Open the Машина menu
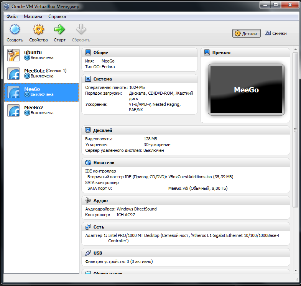This screenshot has width=301, height=286. (33, 16)
